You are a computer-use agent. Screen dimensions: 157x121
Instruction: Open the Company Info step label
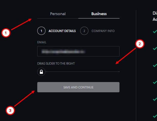103,31
